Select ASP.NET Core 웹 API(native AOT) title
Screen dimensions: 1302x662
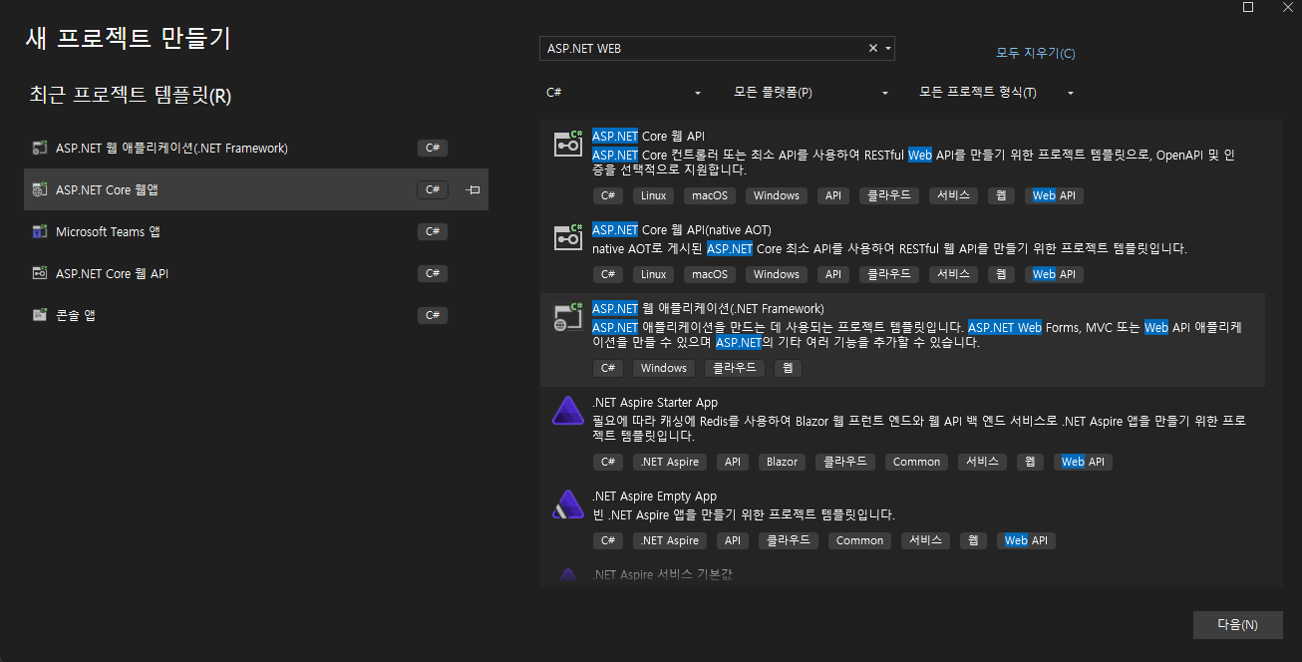[x=681, y=229]
